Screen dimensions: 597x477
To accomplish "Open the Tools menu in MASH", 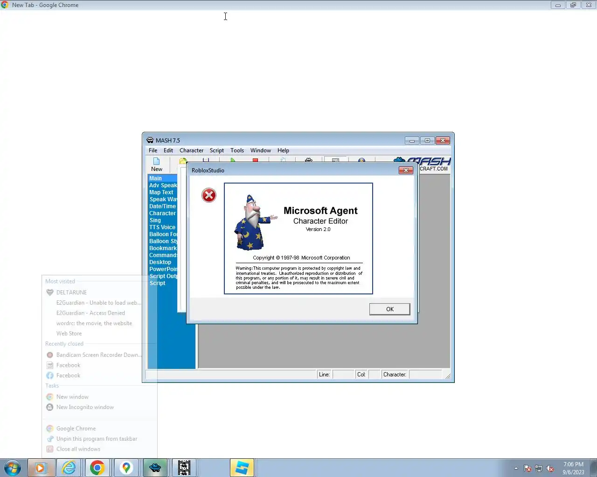I will 237,150.
